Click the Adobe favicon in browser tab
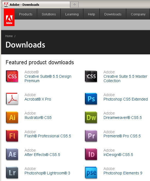 [x=6, y=5]
